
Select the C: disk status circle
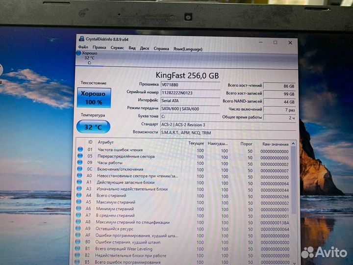pos(78,53)
